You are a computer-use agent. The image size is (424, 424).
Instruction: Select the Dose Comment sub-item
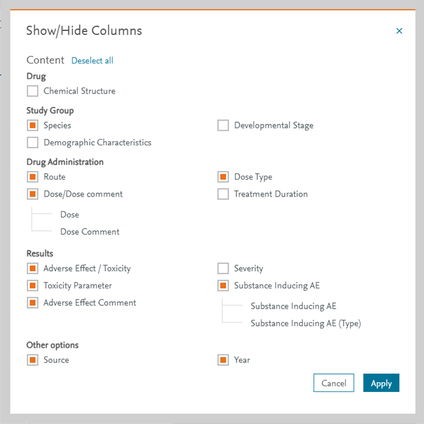[x=90, y=231]
